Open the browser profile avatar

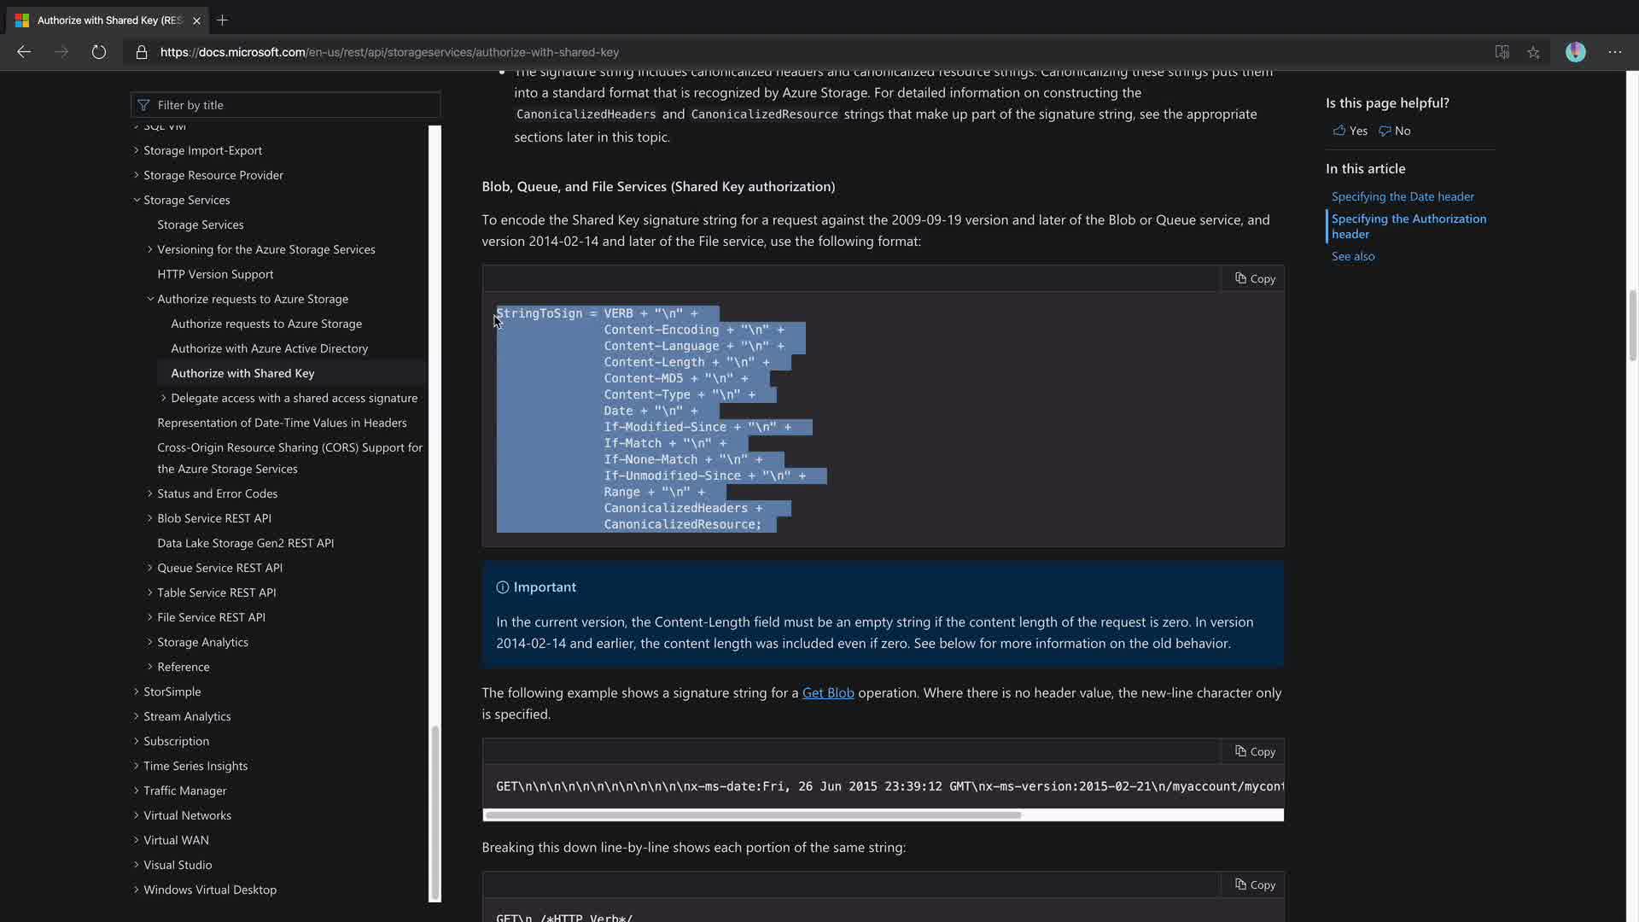click(x=1575, y=52)
